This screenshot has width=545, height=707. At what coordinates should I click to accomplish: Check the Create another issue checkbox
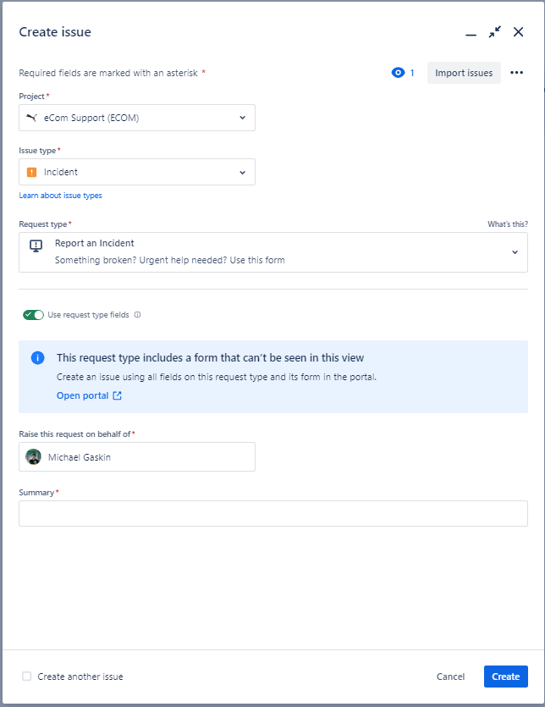click(x=27, y=676)
